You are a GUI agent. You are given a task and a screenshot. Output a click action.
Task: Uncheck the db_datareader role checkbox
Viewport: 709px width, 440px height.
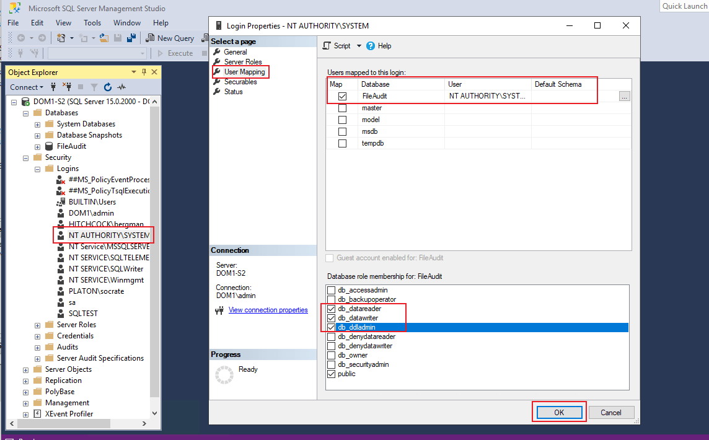332,309
